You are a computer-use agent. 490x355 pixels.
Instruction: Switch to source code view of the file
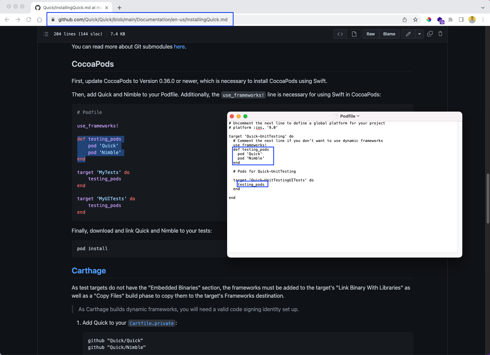[340, 34]
